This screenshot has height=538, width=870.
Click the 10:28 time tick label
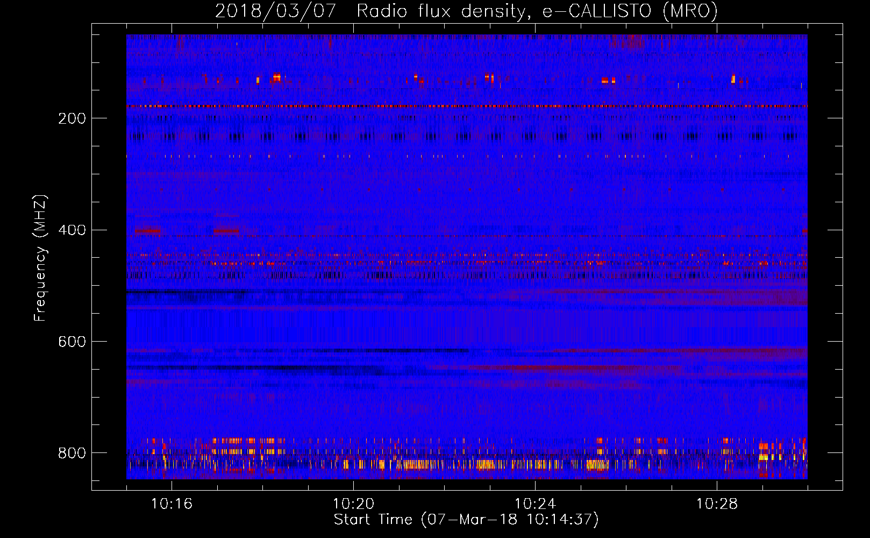point(717,504)
